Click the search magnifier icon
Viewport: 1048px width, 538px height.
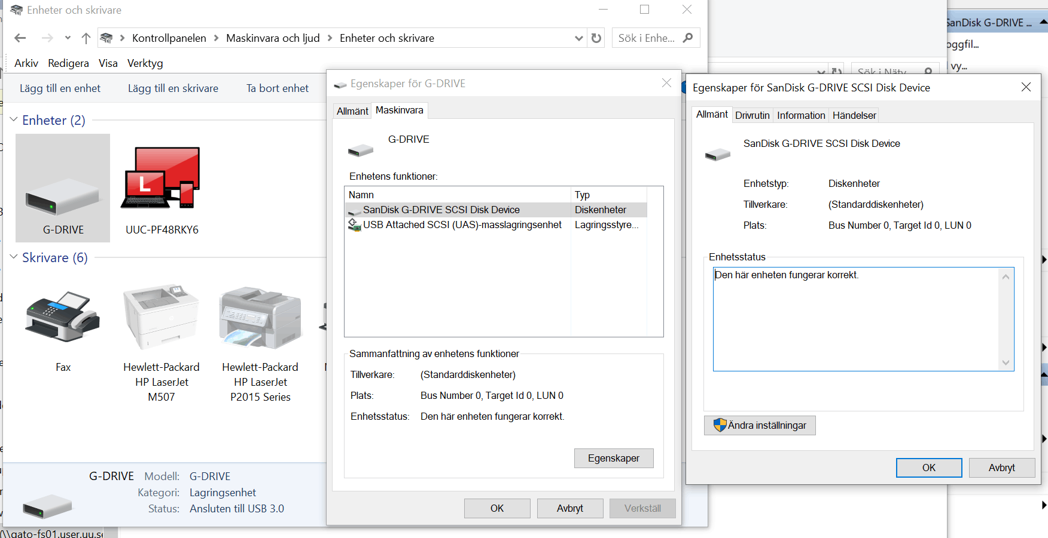point(688,38)
